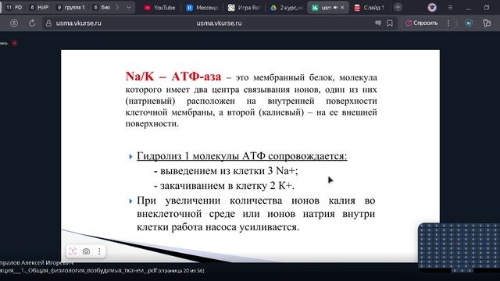Click the Yandex home button in toolbar
This screenshot has width=500, height=281.
[x=14, y=23]
